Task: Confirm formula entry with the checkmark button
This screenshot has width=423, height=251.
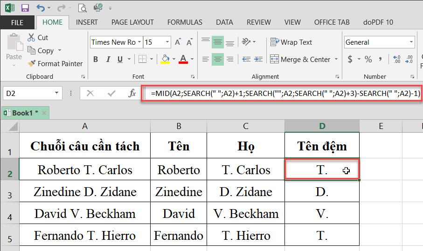Action: (x=111, y=94)
